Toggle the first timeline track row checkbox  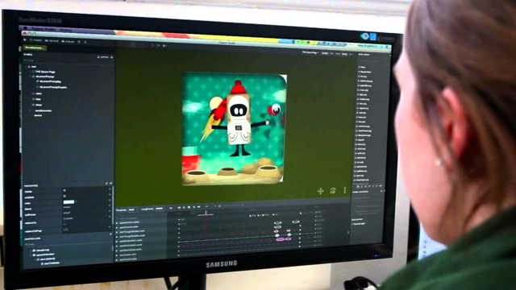coord(117,222)
